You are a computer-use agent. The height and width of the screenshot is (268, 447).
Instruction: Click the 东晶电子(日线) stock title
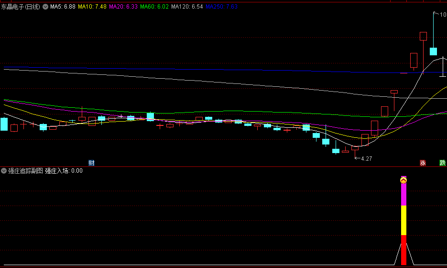21,7
